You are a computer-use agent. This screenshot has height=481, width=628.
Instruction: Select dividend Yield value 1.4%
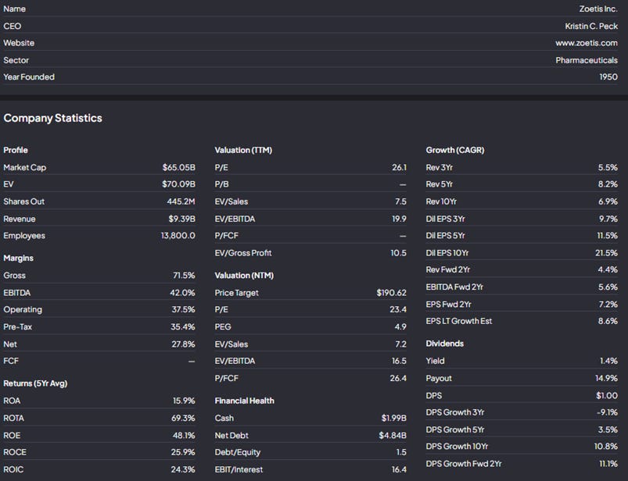pyautogui.click(x=608, y=361)
